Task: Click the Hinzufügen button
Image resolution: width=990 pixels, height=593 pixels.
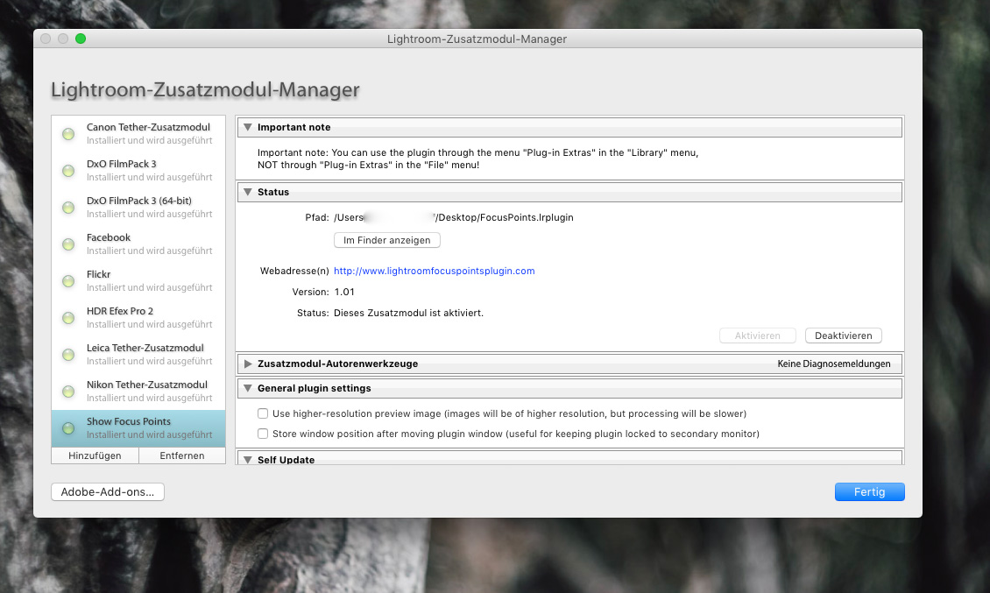Action: click(x=95, y=456)
